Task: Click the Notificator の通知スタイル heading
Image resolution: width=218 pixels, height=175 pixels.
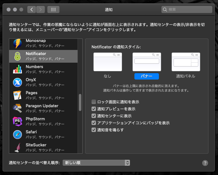Action: click(116, 47)
